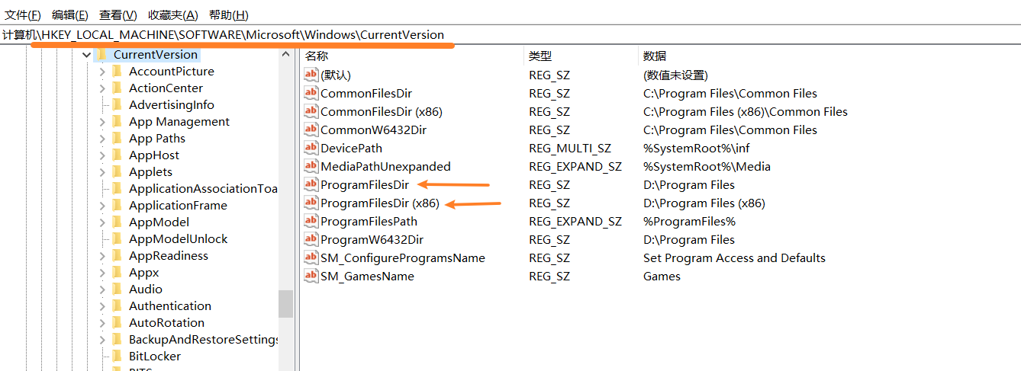The width and height of the screenshot is (1021, 371).
Task: Select the ProgramFilesDir (x86) value name
Action: coord(381,203)
